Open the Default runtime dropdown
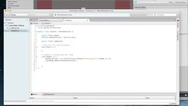Image resolution: width=188 pixels, height=106 pixels. (40, 15)
